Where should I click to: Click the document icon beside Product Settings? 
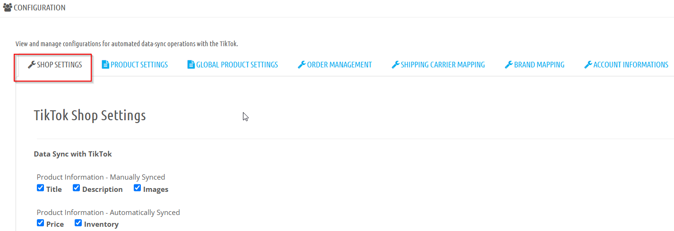pos(105,65)
